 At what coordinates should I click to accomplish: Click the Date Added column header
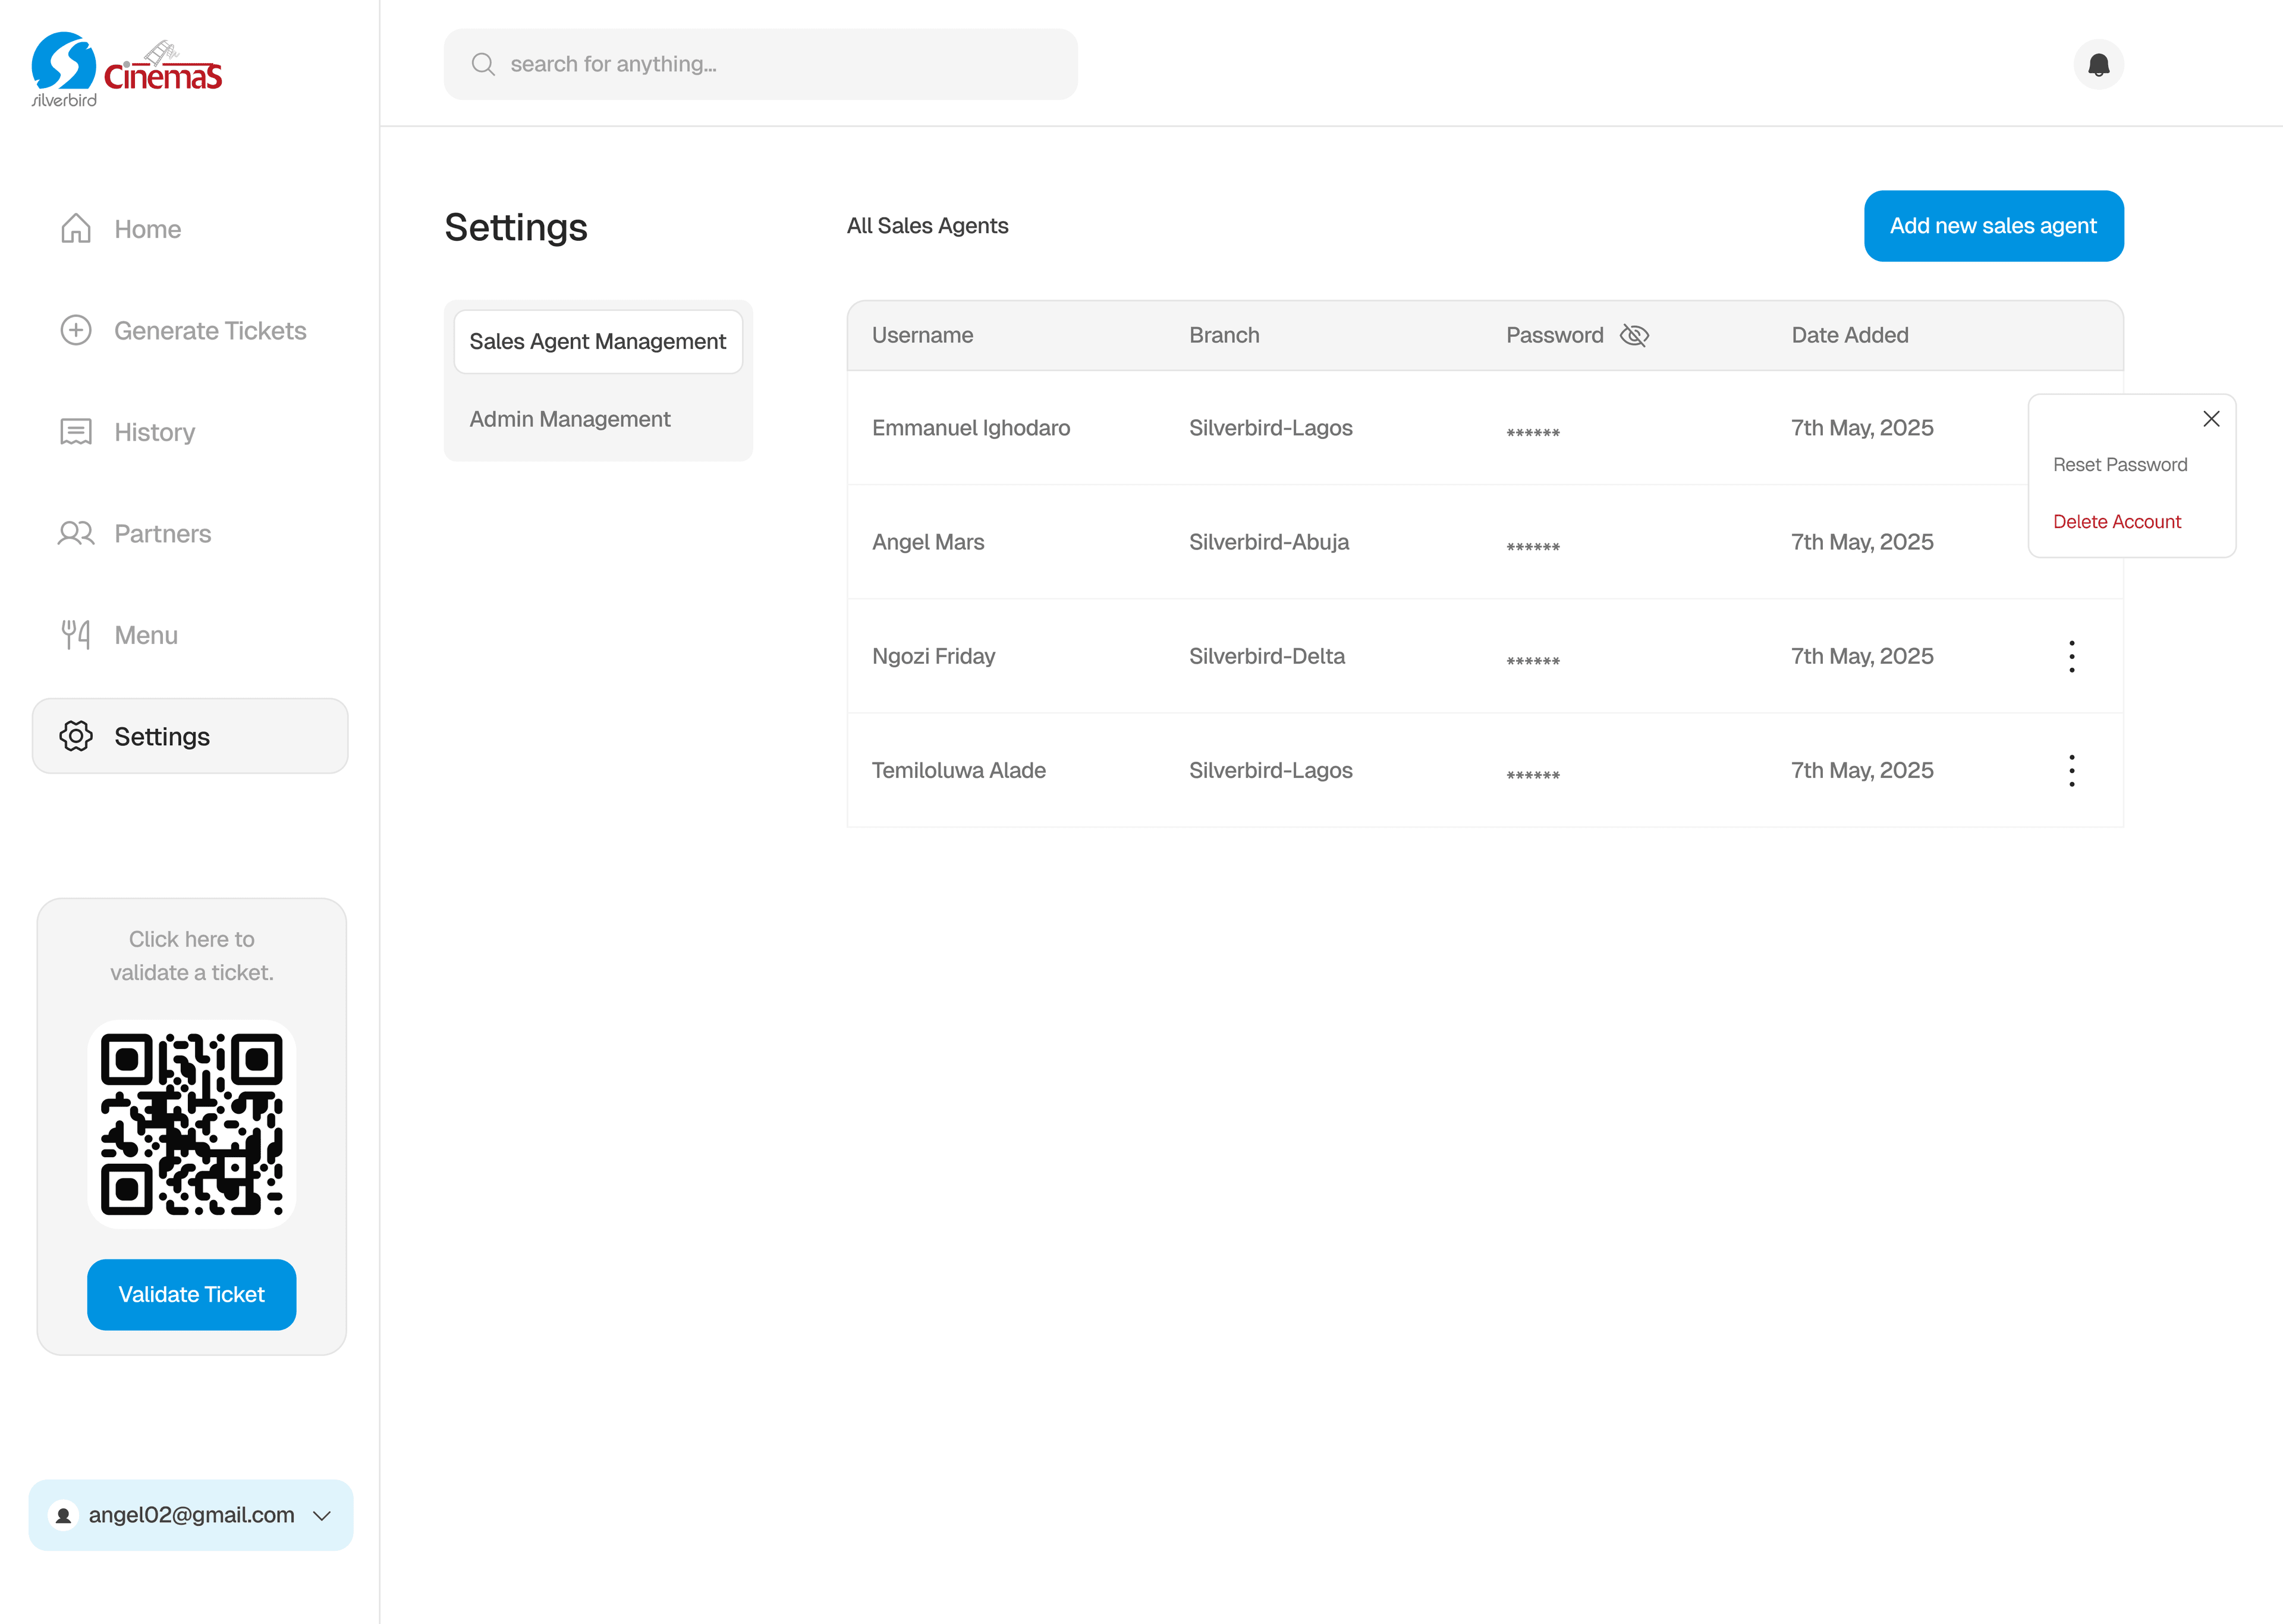point(1849,335)
